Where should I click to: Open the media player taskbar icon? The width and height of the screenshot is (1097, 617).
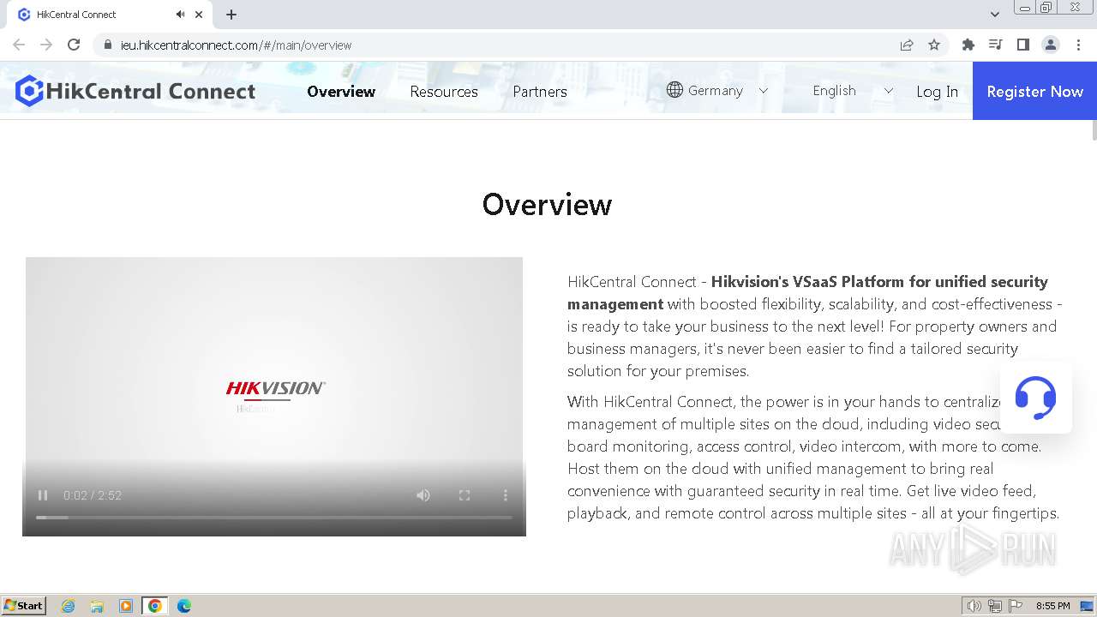pyautogui.click(x=126, y=606)
